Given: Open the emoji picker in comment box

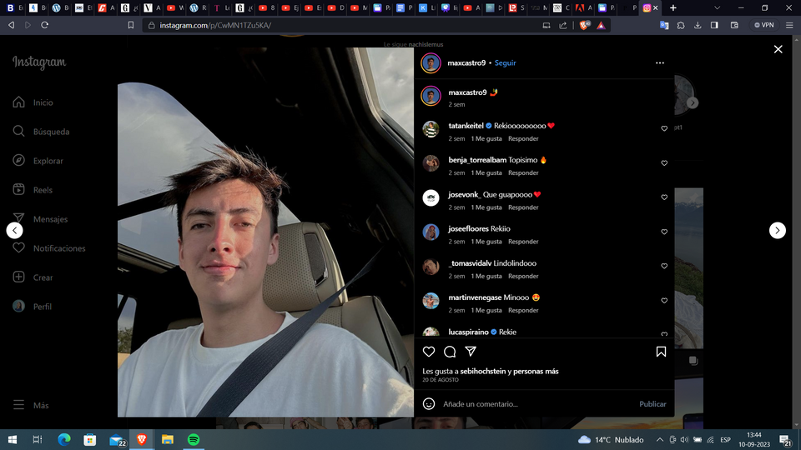Looking at the screenshot, I should point(429,403).
